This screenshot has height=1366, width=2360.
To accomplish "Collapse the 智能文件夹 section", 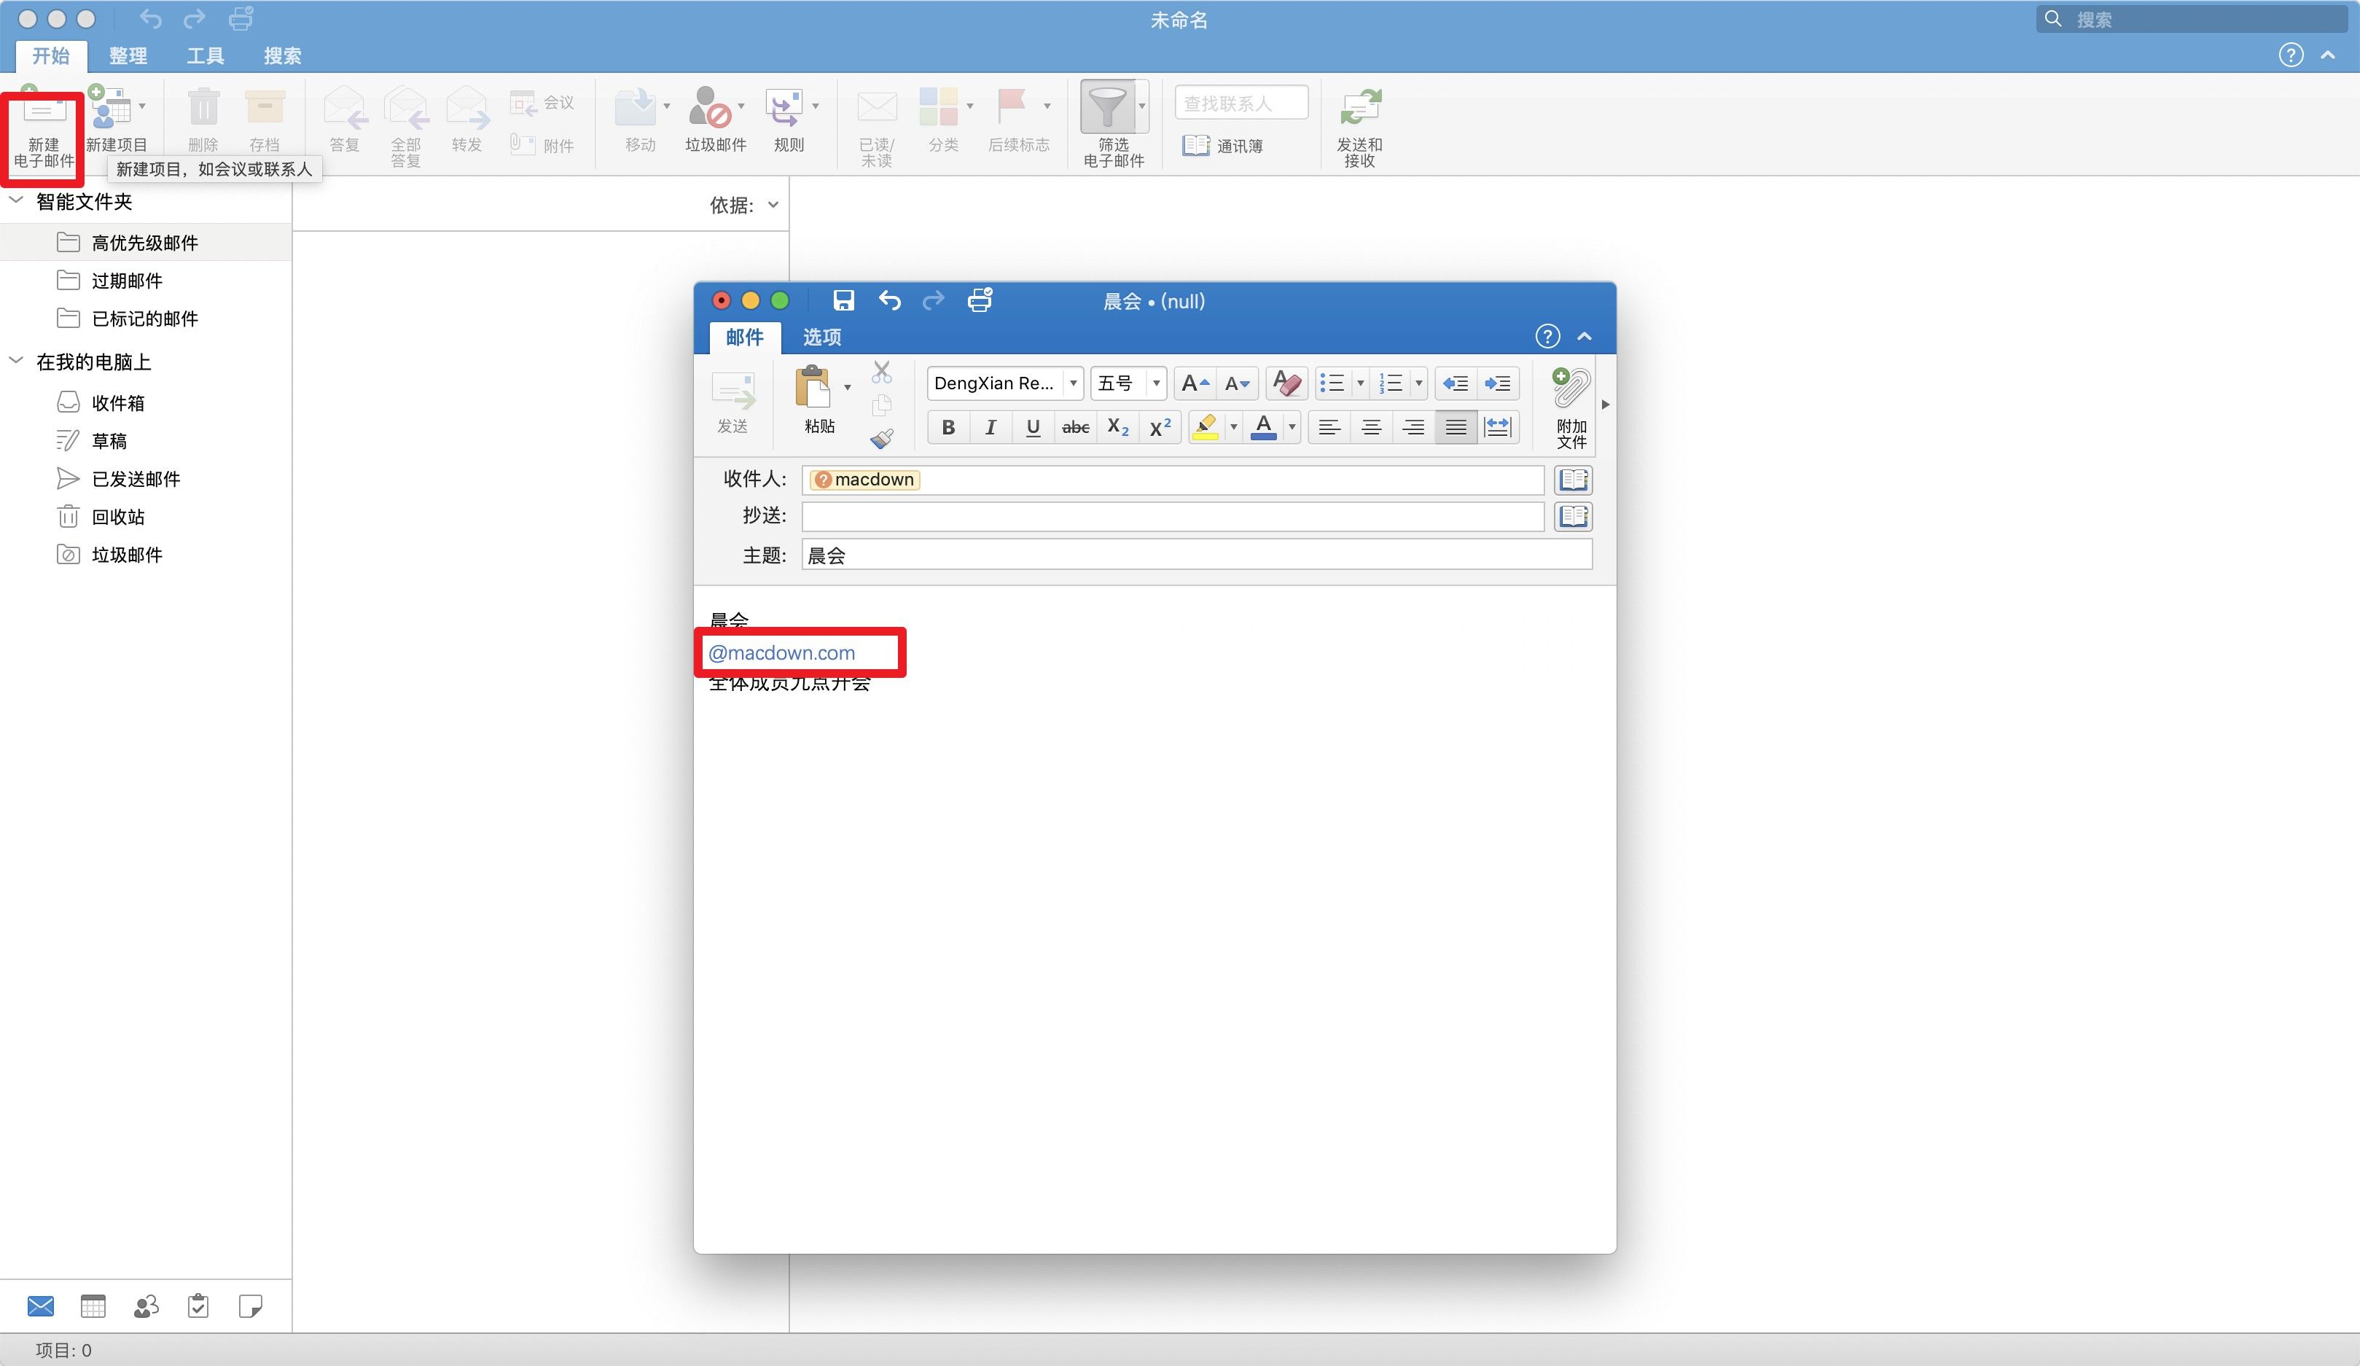I will [x=16, y=200].
